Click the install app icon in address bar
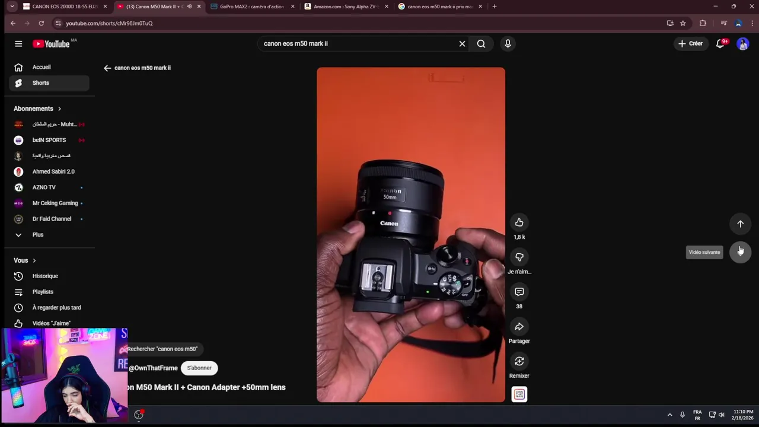 tap(670, 23)
